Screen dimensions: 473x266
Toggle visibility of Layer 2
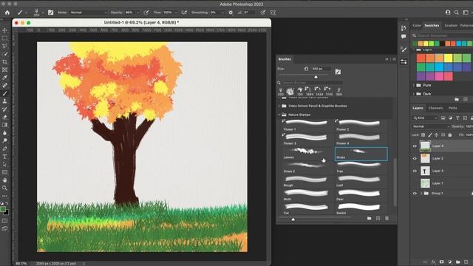[x=415, y=158]
